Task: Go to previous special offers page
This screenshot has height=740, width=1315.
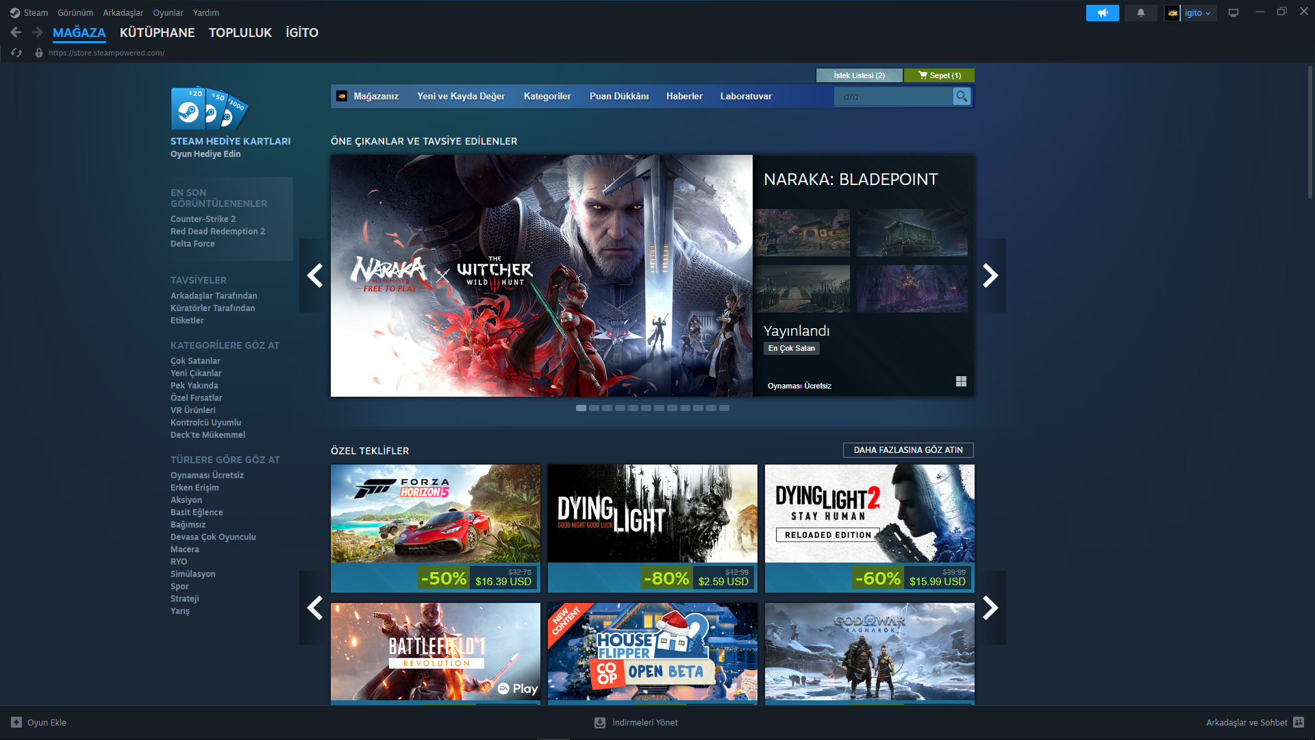Action: 314,607
